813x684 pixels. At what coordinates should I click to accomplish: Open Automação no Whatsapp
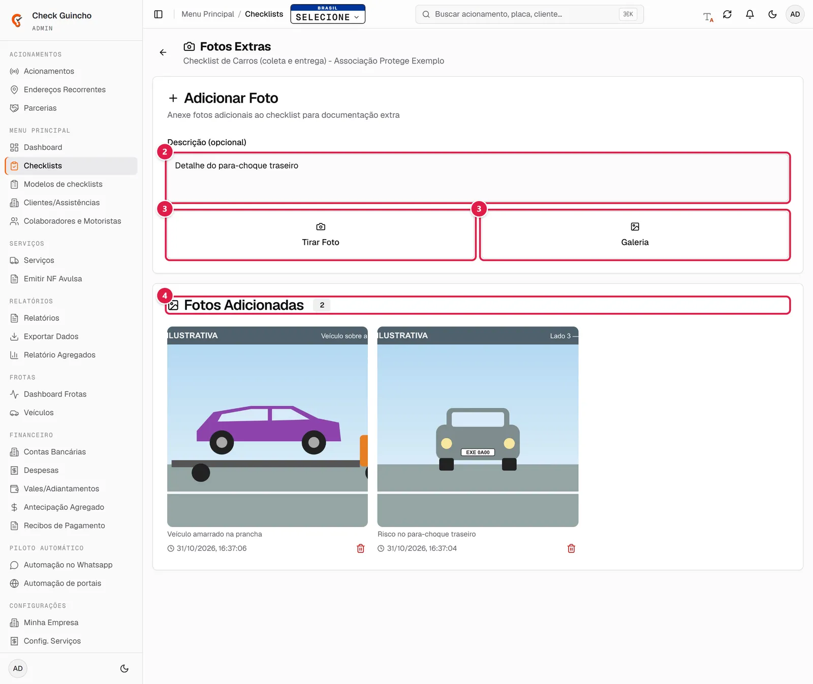(x=71, y=565)
